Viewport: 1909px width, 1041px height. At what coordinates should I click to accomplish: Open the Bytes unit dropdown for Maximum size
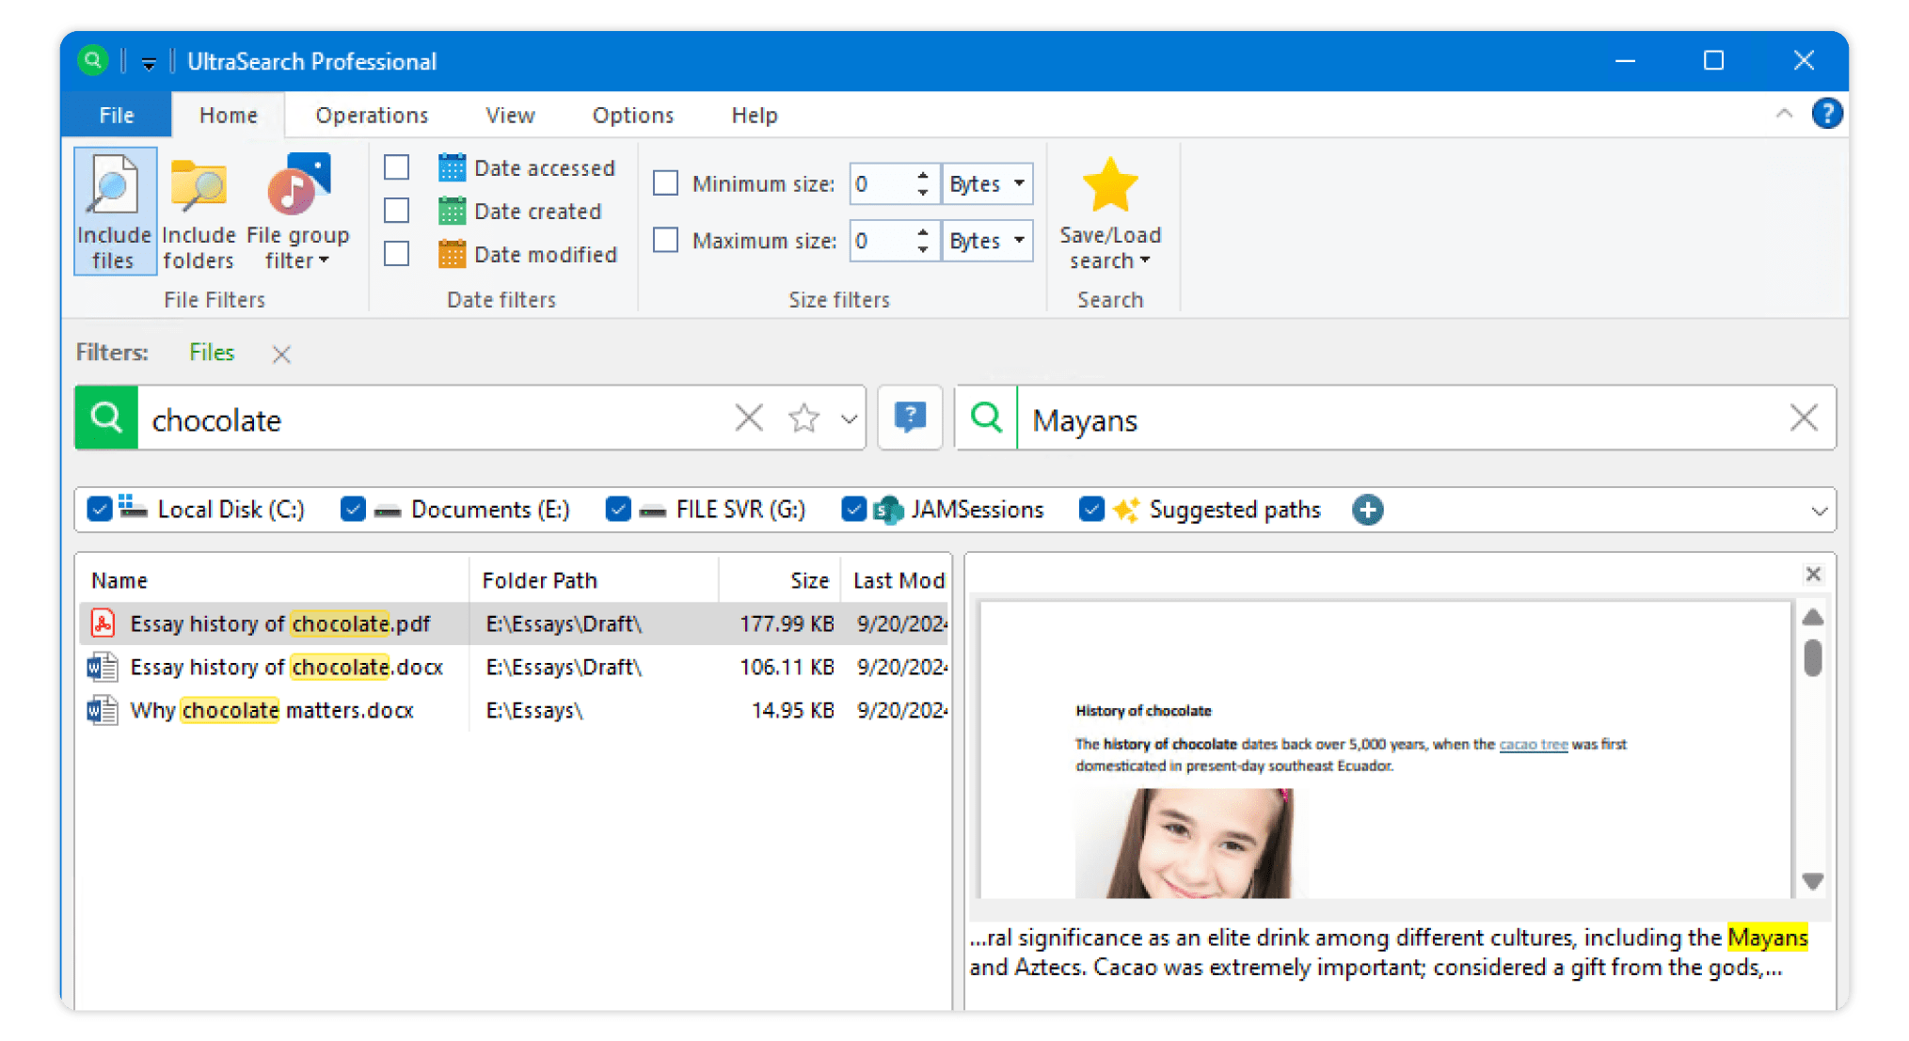tap(1018, 241)
